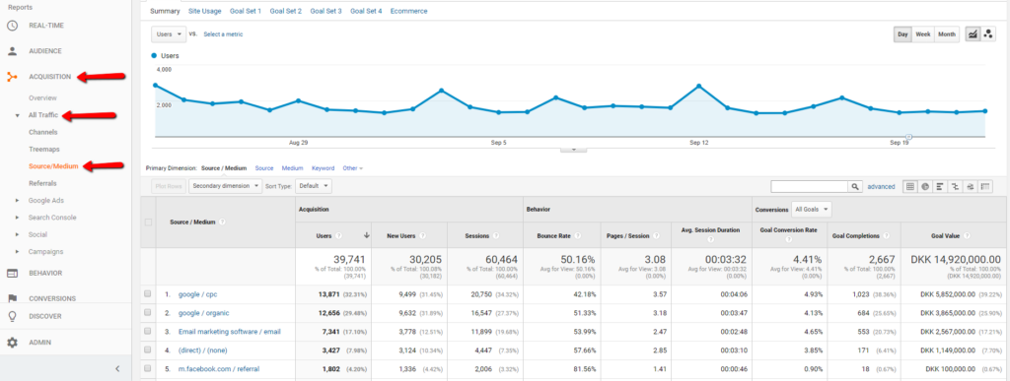Click the Audience person icon
The image size is (1010, 381).
pos(12,51)
